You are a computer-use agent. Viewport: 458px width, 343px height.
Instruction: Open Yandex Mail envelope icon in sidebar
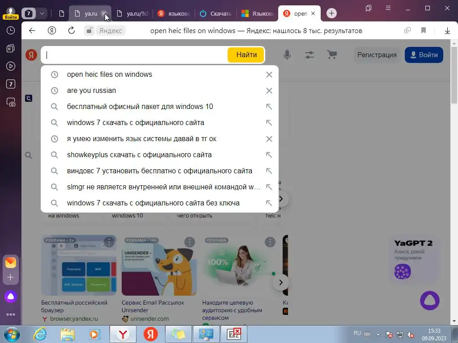pyautogui.click(x=11, y=263)
